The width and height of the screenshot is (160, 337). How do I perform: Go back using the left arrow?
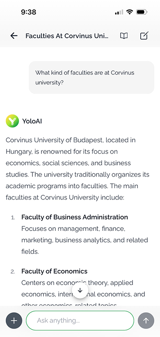coord(14,36)
